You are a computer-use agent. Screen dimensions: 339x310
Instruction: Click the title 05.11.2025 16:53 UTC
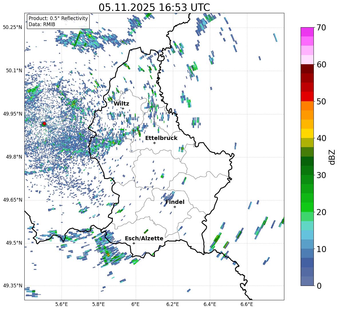click(x=154, y=7)
